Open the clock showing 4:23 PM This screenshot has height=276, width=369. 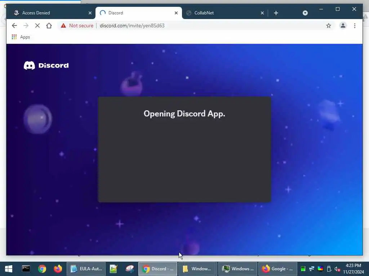pos(353,269)
